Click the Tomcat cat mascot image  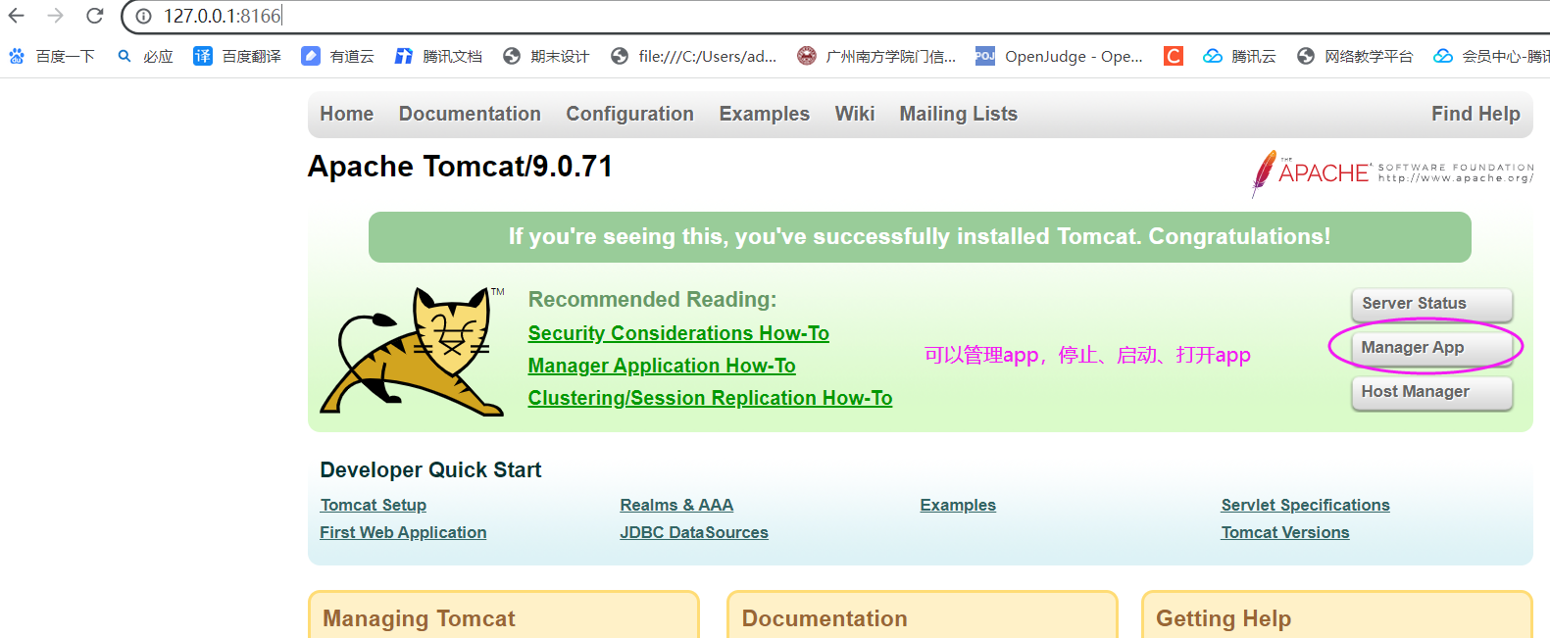click(x=412, y=351)
